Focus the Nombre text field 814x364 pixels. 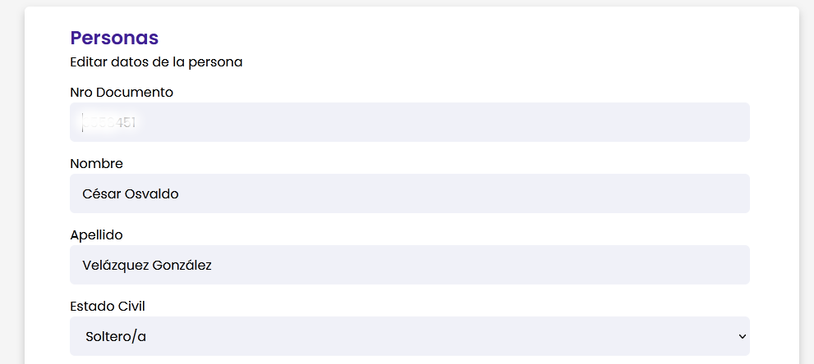(x=409, y=193)
